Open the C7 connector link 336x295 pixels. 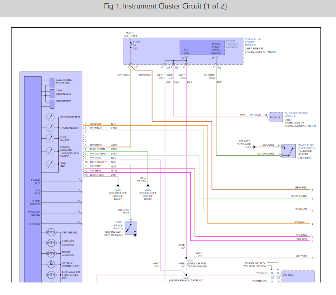pos(219,67)
